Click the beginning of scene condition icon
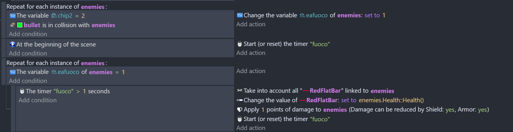This screenshot has width=513, height=132. pyautogui.click(x=12, y=44)
